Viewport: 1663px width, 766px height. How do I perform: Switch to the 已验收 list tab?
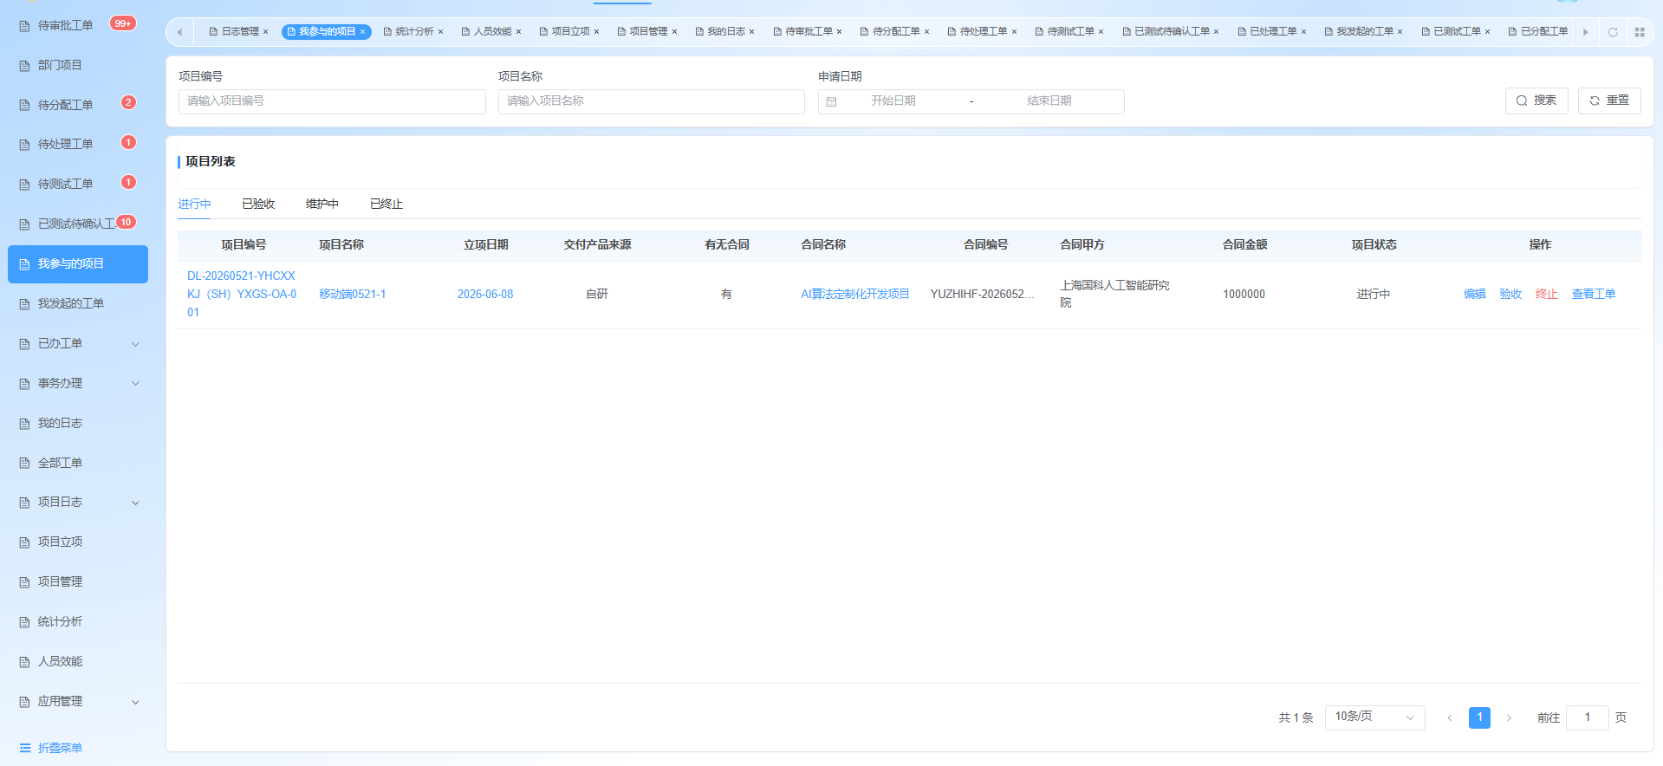(258, 204)
